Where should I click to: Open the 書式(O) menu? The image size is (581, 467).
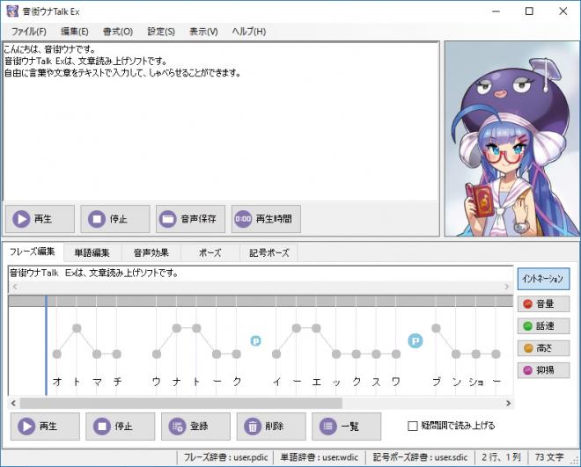(118, 32)
